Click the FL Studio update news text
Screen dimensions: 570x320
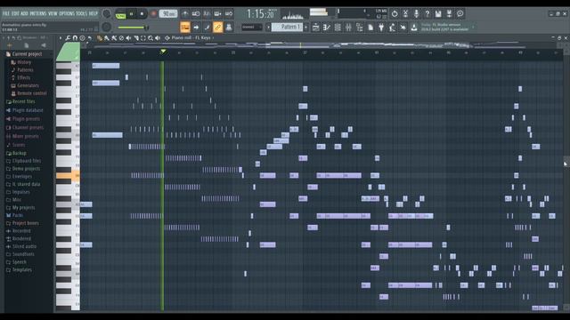click(445, 27)
